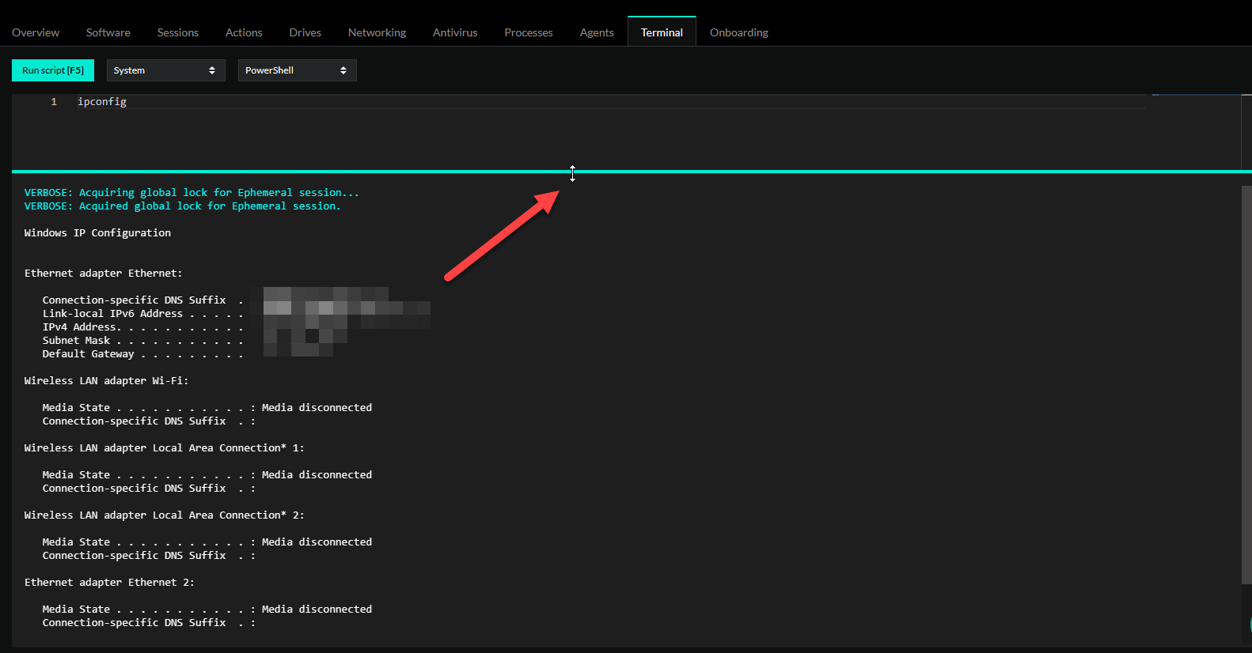The image size is (1252, 653).
Task: Open the Sessions tab
Action: [178, 32]
